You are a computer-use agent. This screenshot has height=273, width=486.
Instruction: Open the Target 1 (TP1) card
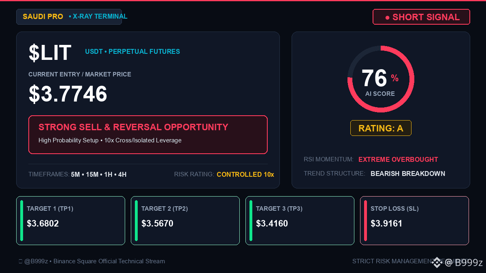coord(70,220)
